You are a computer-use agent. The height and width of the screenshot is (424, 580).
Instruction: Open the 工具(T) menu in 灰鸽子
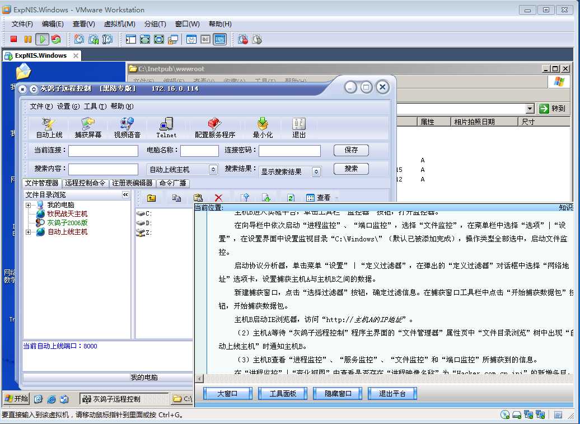point(95,106)
